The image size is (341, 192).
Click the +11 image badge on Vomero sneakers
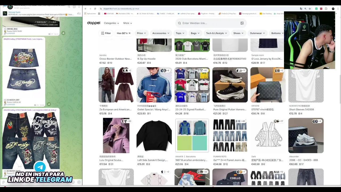[241, 70]
